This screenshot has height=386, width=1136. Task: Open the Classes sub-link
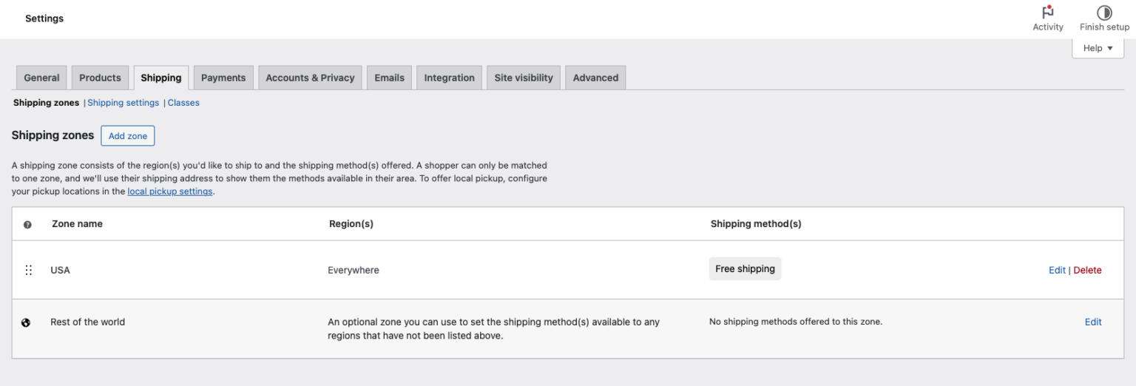(x=183, y=103)
